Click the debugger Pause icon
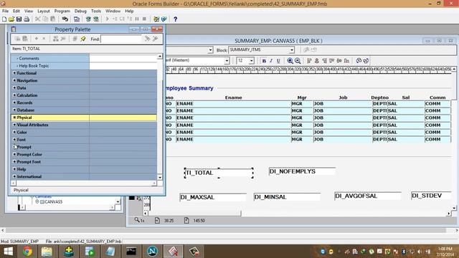This screenshot has height=258, width=459. tap(137, 19)
